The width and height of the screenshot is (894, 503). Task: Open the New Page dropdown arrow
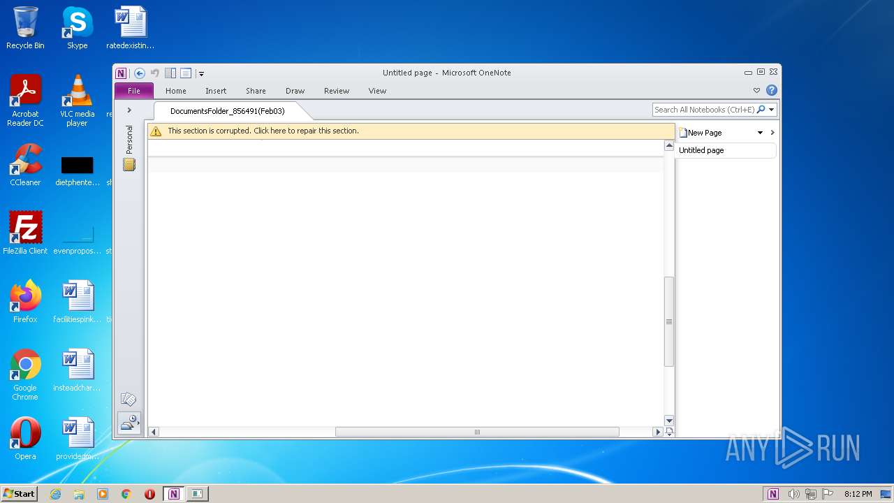click(760, 133)
